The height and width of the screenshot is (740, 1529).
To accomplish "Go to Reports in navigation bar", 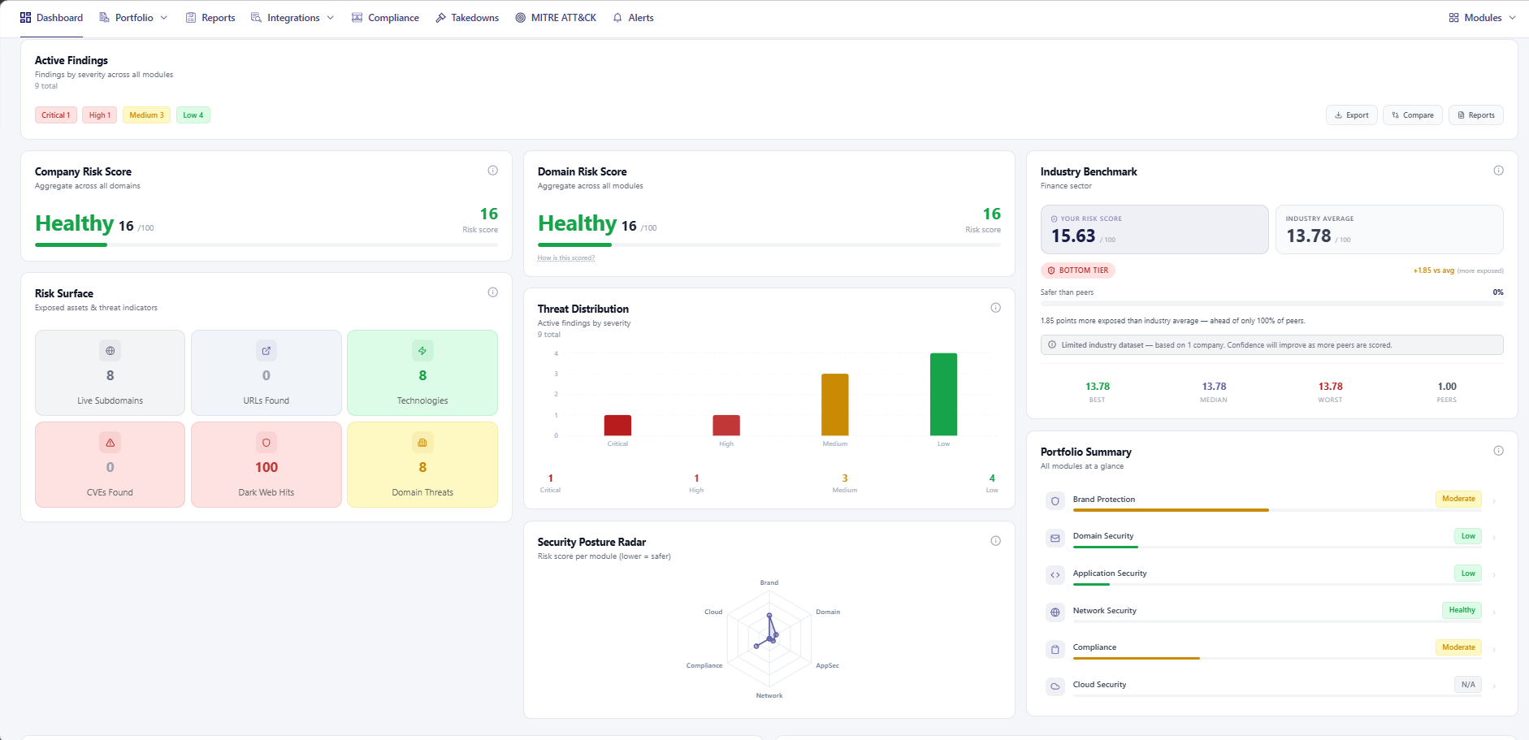I will [210, 18].
